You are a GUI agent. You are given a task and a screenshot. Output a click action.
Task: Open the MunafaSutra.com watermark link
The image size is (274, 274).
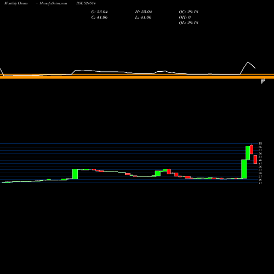(x=53, y=3)
